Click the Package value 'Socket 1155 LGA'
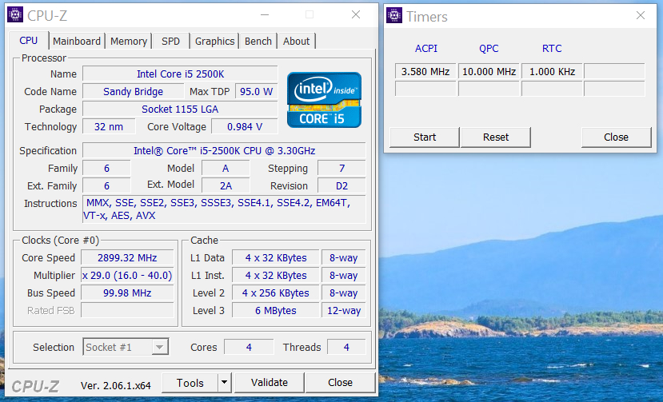 pos(180,109)
